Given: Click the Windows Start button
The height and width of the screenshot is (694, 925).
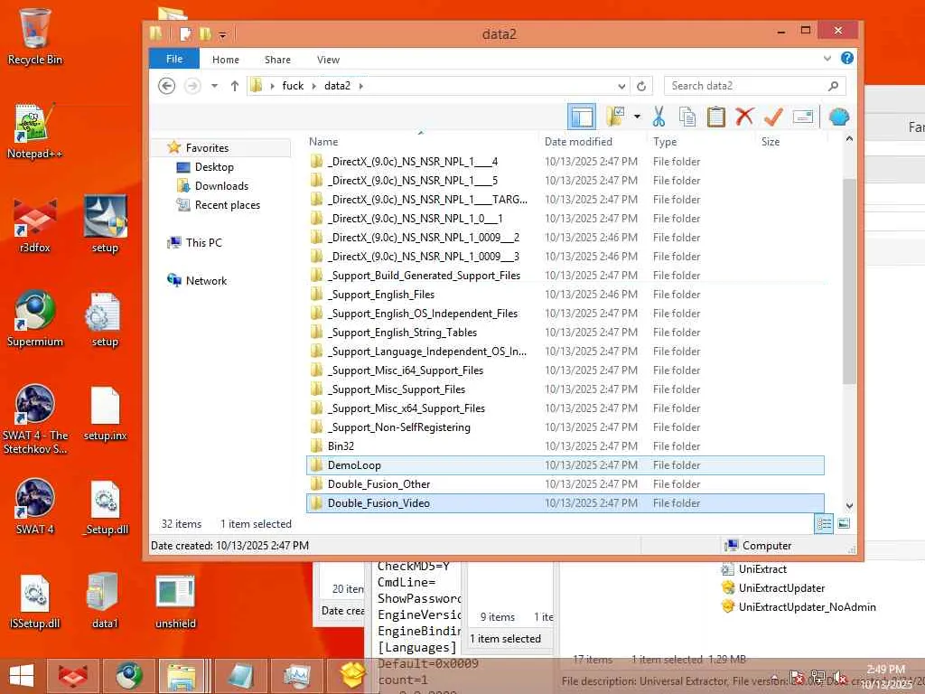Looking at the screenshot, I should (22, 676).
